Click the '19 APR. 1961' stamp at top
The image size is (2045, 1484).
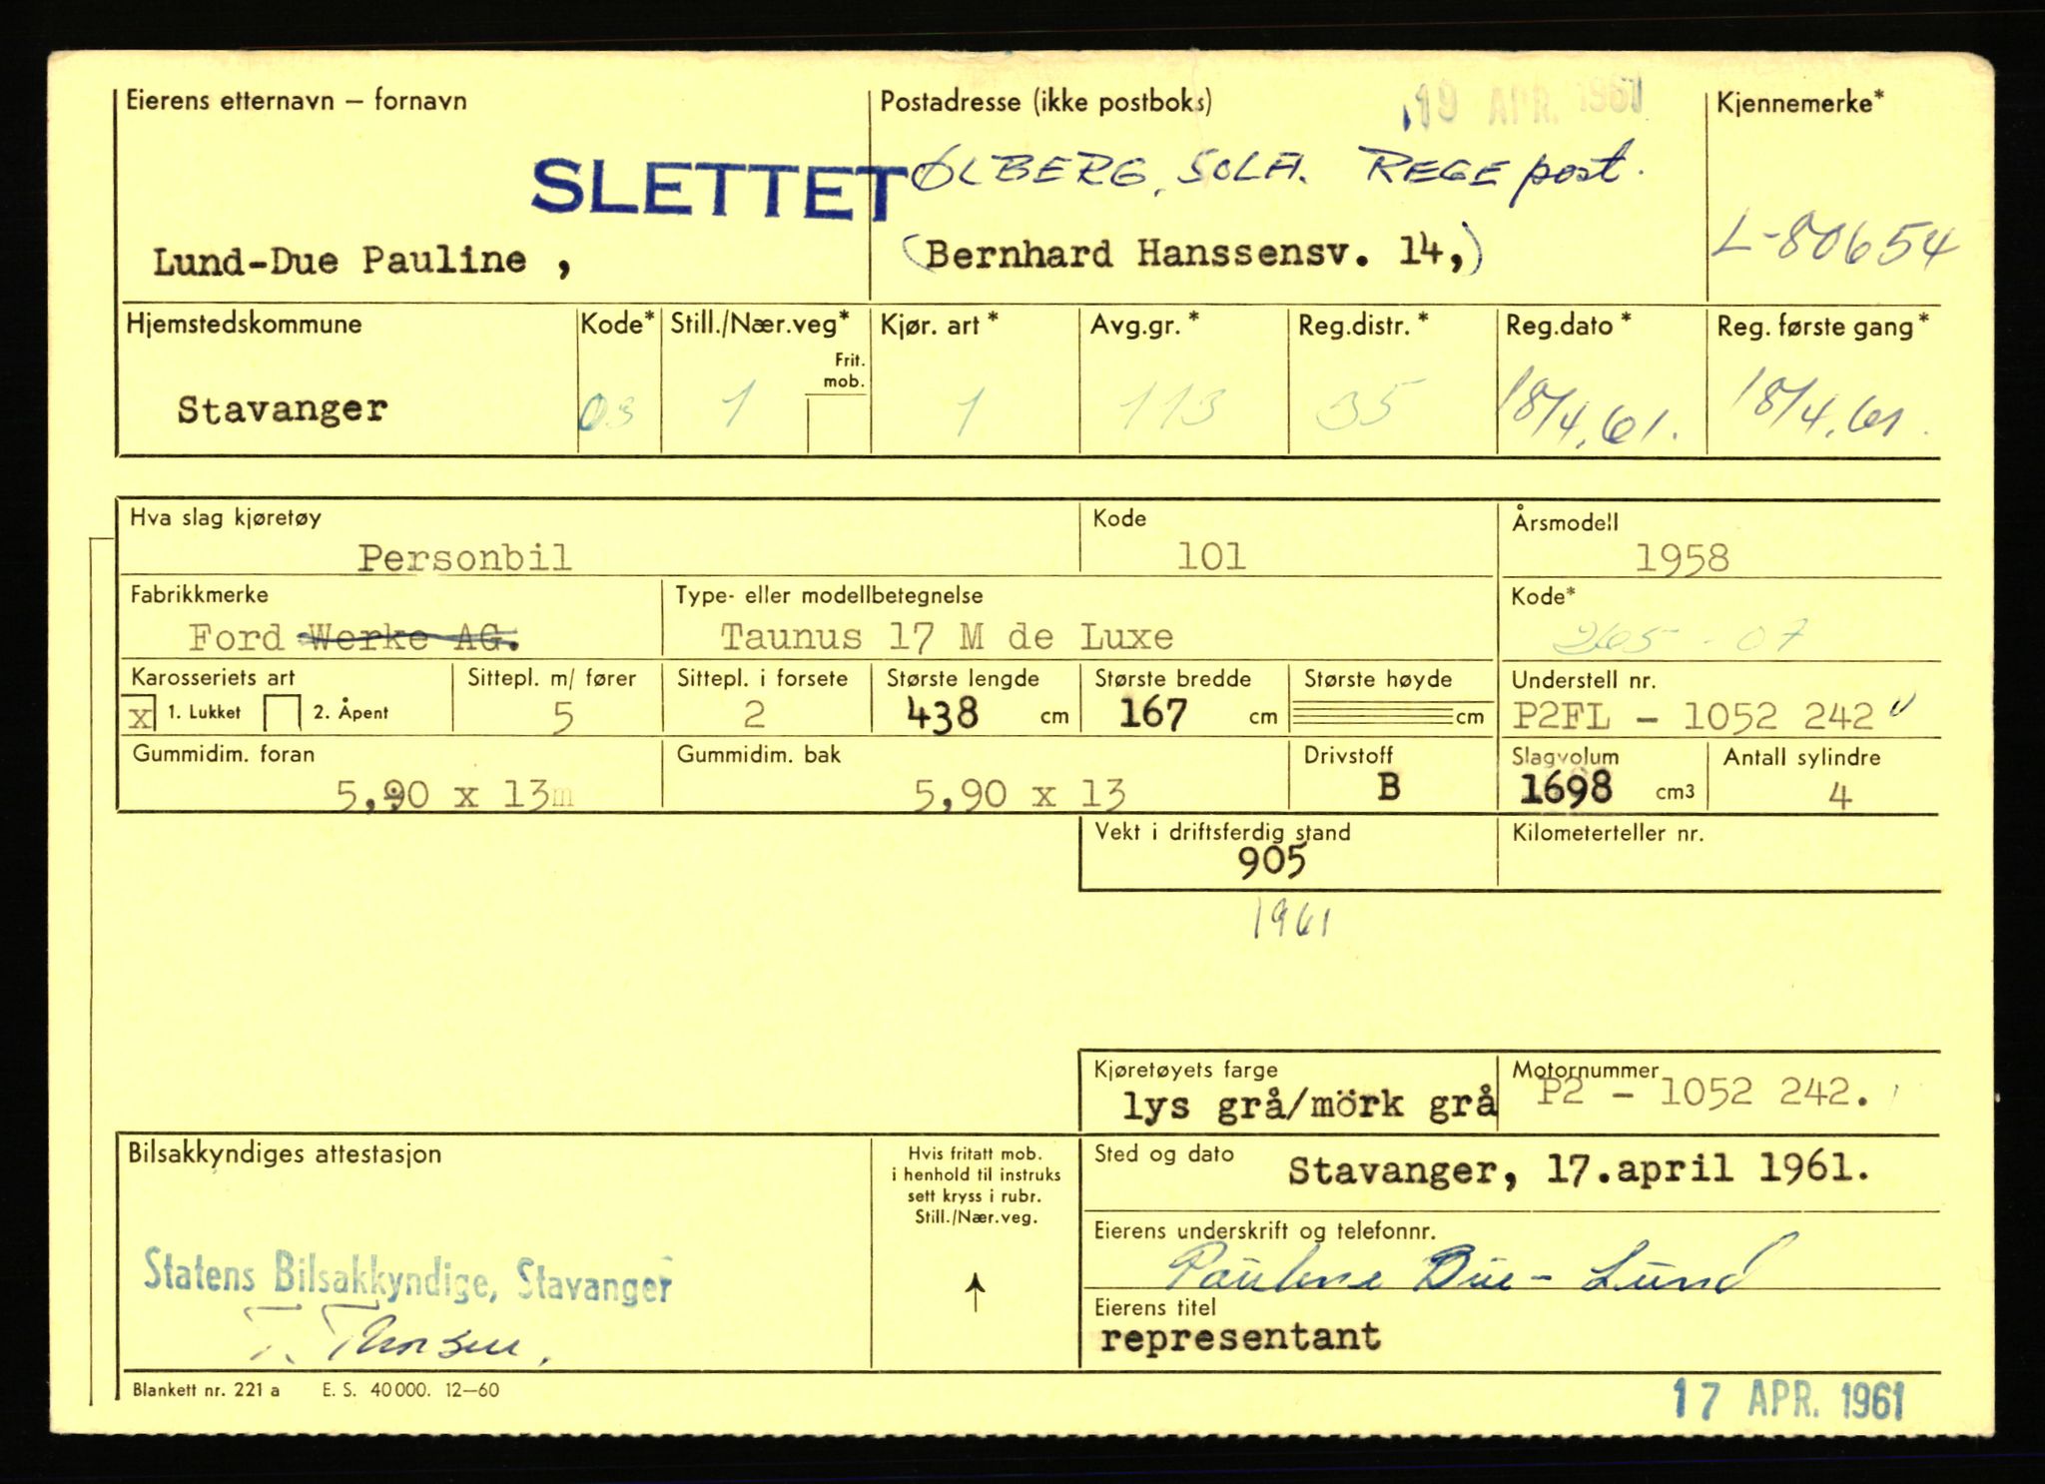(1526, 104)
